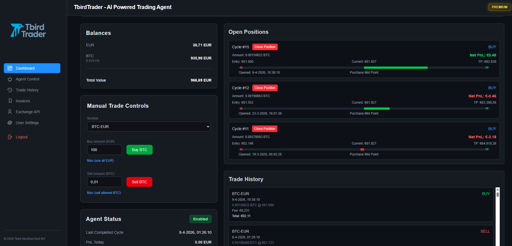This screenshot has width=512, height=246.
Task: Click the 'Net PnL: €-3.18' value
Action: coord(482,137)
